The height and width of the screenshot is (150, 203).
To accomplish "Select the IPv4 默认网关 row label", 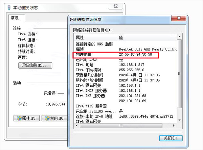I will tap(88, 85).
